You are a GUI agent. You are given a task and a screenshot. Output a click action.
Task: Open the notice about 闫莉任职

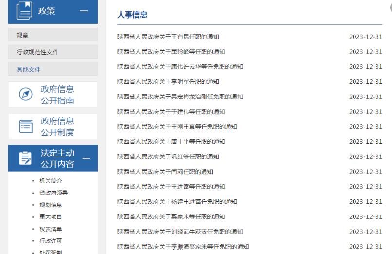165,172
